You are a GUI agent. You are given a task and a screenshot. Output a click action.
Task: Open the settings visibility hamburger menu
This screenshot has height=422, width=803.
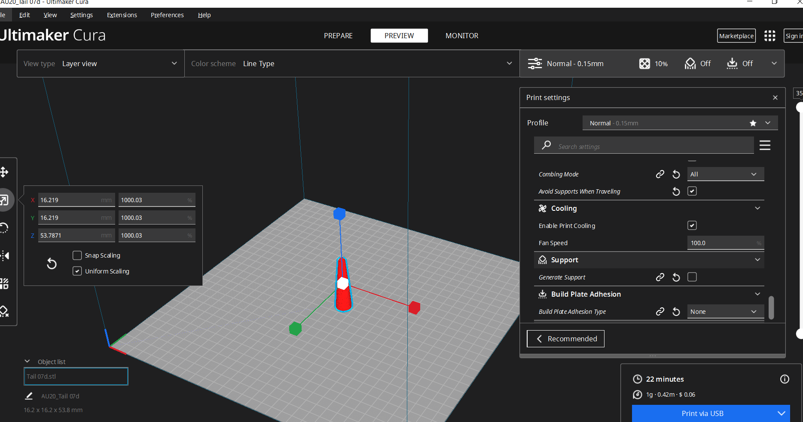tap(765, 145)
